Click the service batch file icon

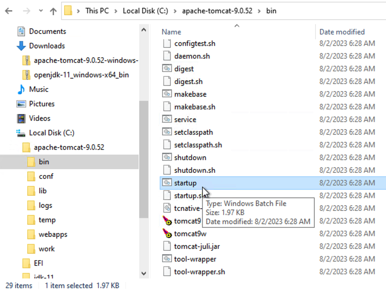click(167, 119)
